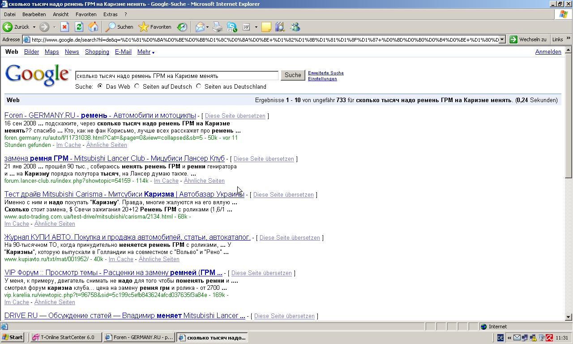This screenshot has width=573, height=344.
Task: Refresh the page with green arrows icon
Action: pos(79,27)
